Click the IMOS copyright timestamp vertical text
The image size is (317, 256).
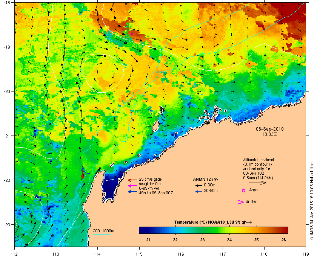coord(312,201)
